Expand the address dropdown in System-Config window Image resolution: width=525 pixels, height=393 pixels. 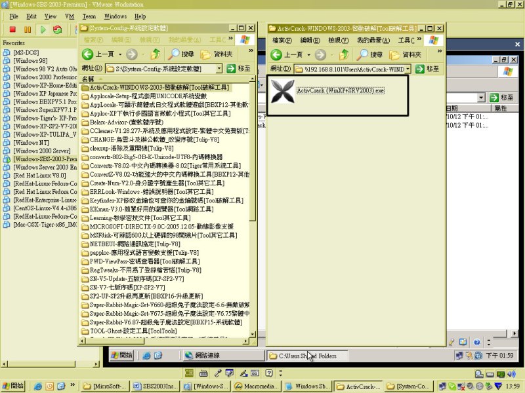point(219,69)
